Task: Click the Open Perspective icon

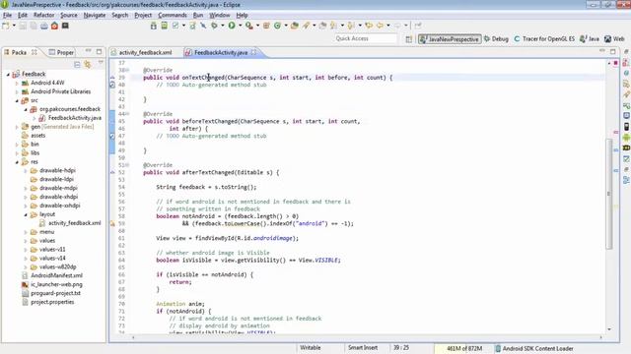Action: [409, 39]
